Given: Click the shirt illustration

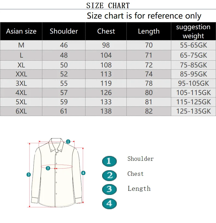Looking at the screenshot, I should pyautogui.click(x=56, y=173).
